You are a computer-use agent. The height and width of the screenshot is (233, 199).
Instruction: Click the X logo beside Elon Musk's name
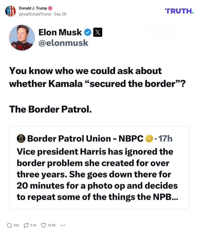click(98, 32)
